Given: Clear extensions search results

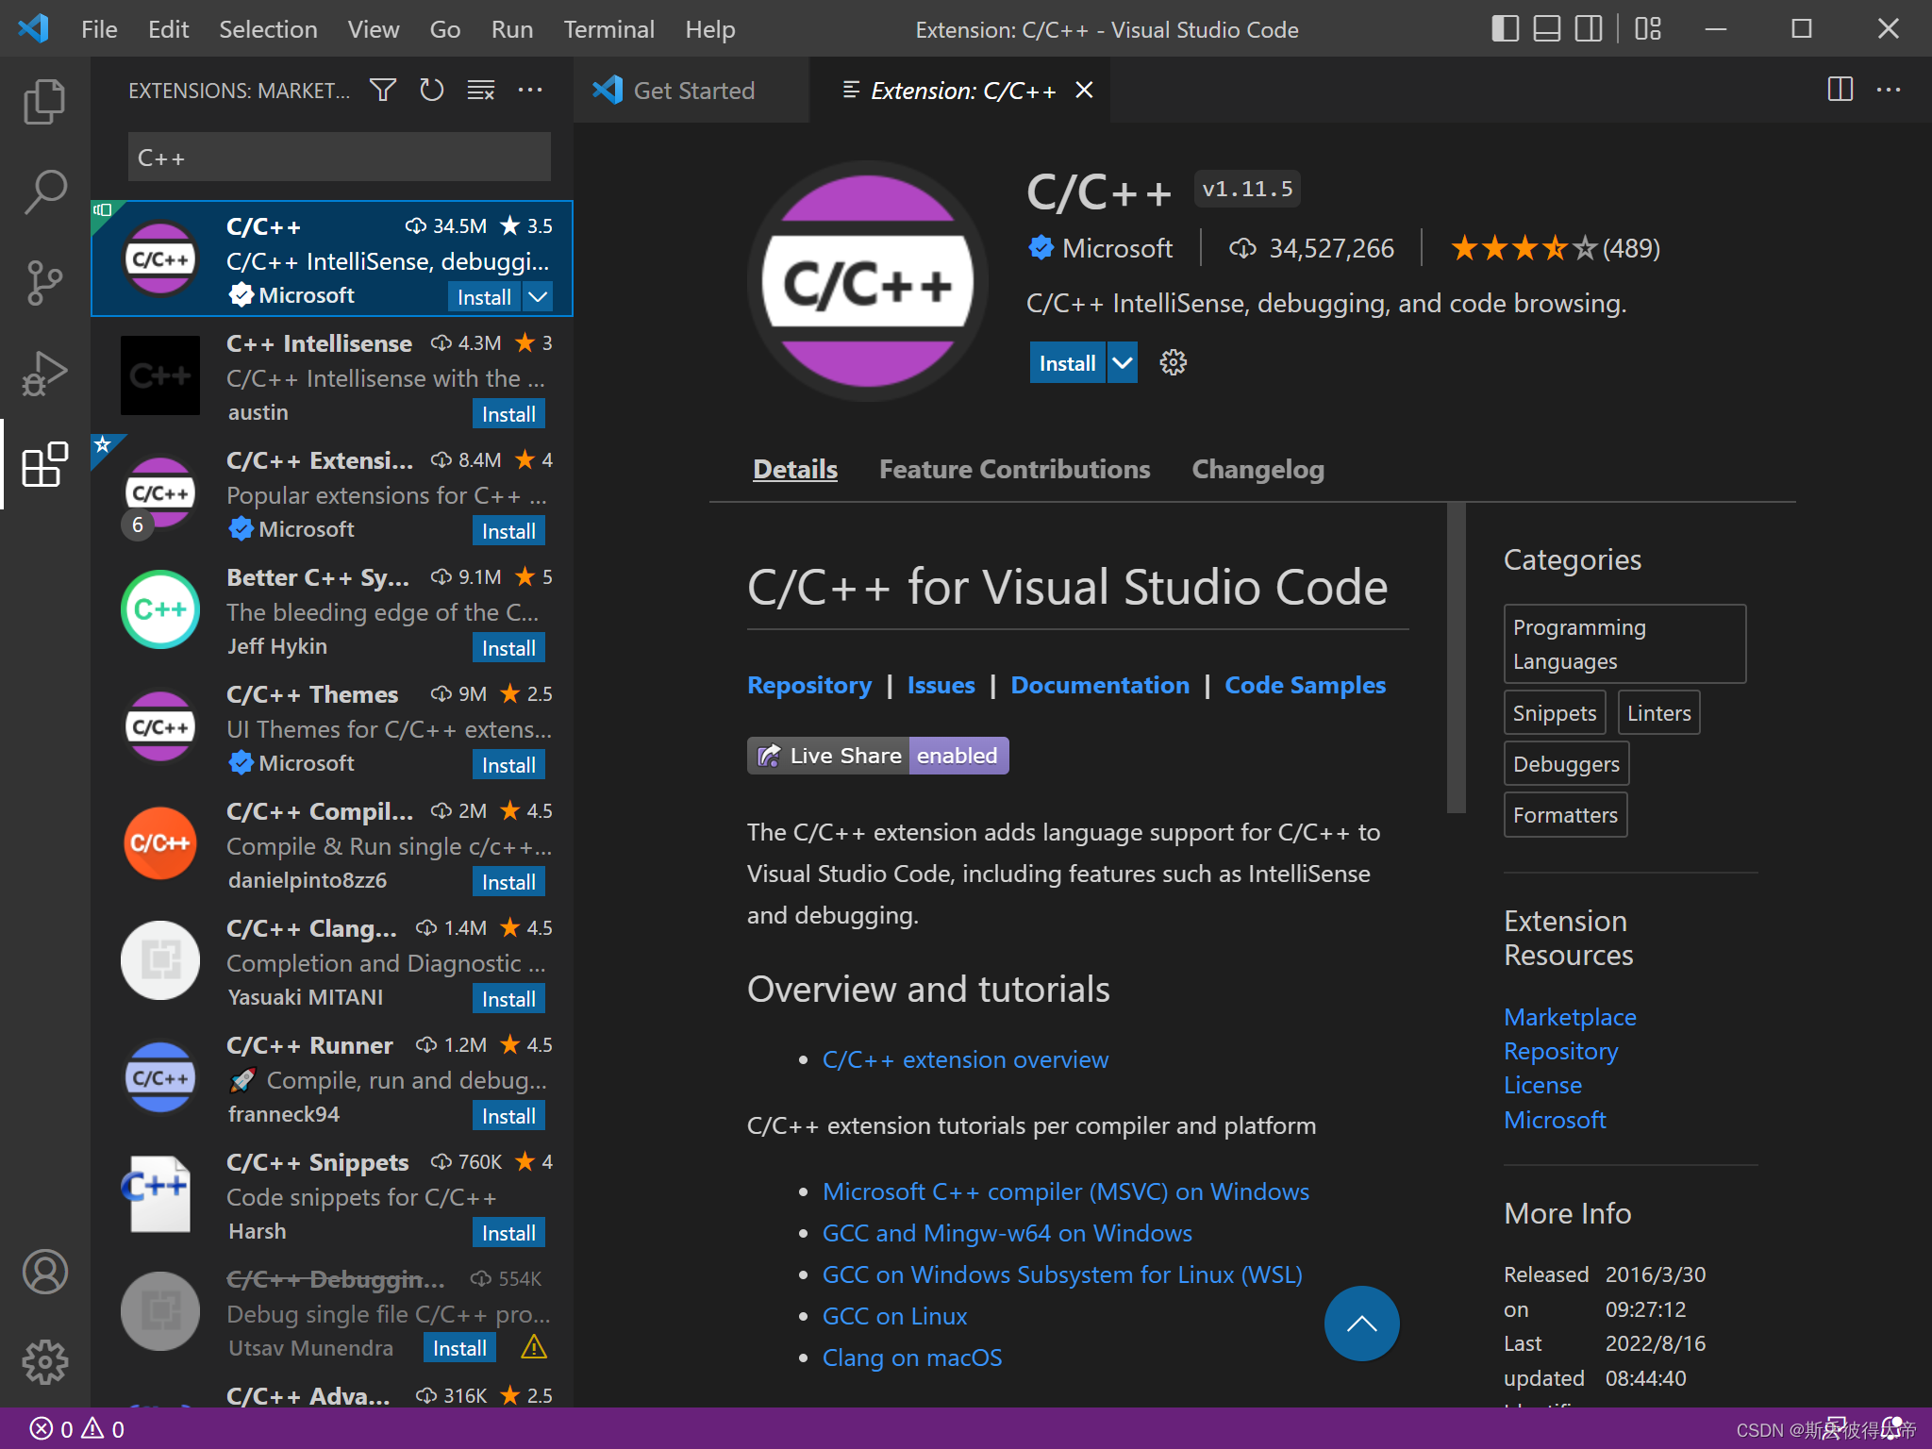Looking at the screenshot, I should tap(481, 90).
